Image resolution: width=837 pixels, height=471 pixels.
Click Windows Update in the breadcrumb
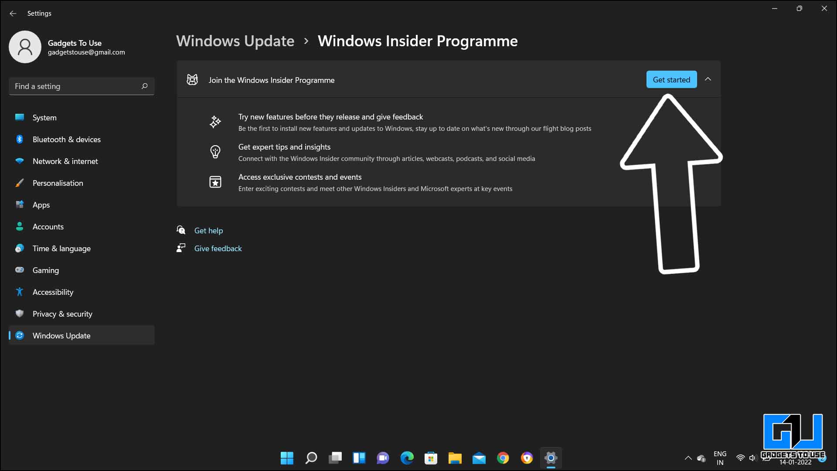(x=235, y=41)
